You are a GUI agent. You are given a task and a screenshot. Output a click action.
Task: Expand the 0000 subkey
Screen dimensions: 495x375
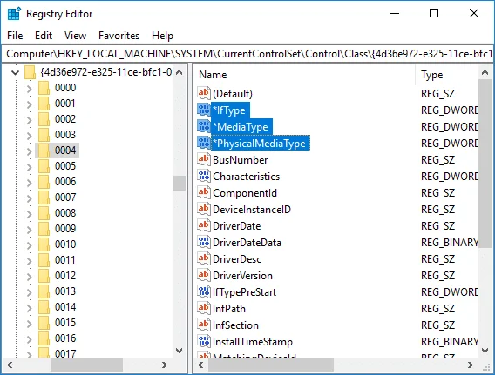(x=30, y=89)
